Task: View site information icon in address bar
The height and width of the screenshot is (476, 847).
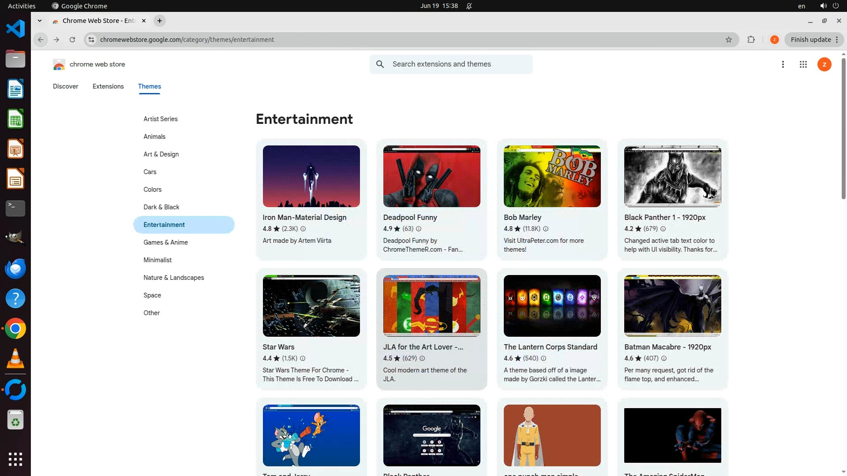Action: tap(91, 40)
